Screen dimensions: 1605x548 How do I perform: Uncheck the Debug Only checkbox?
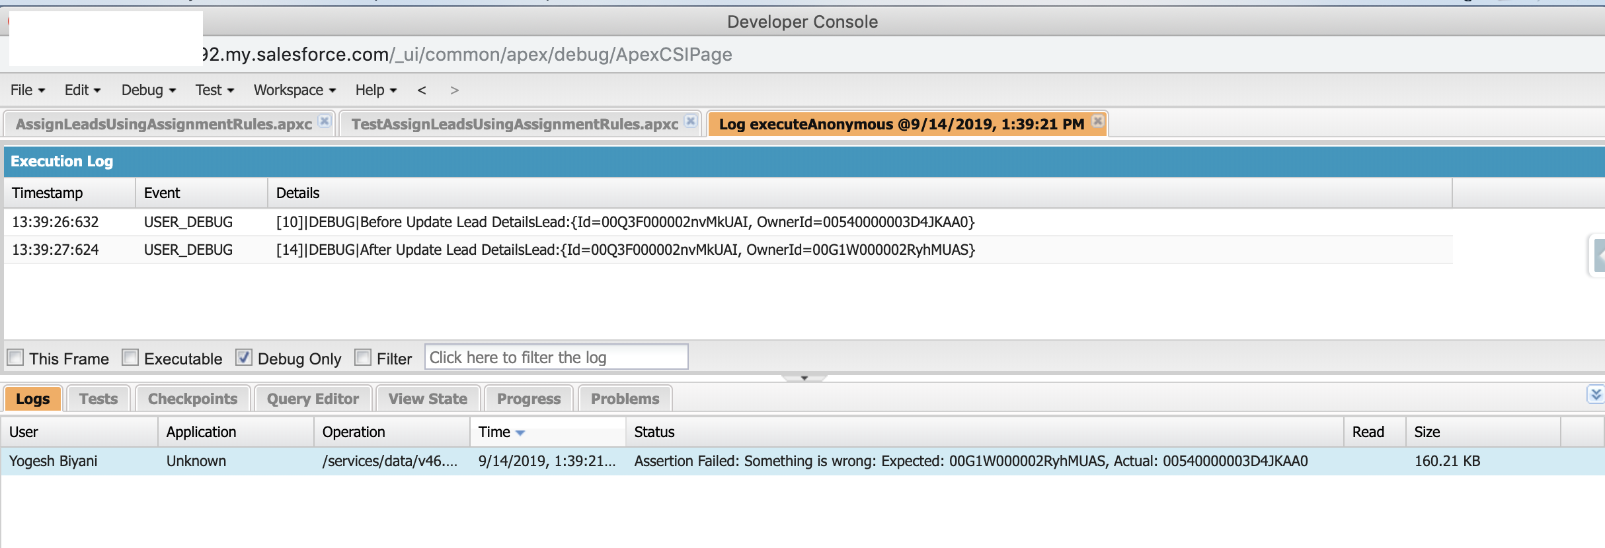click(244, 358)
